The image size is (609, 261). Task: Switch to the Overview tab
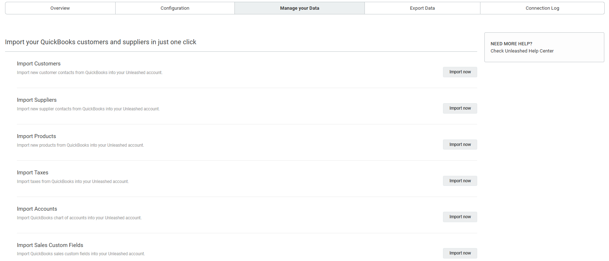tap(60, 8)
